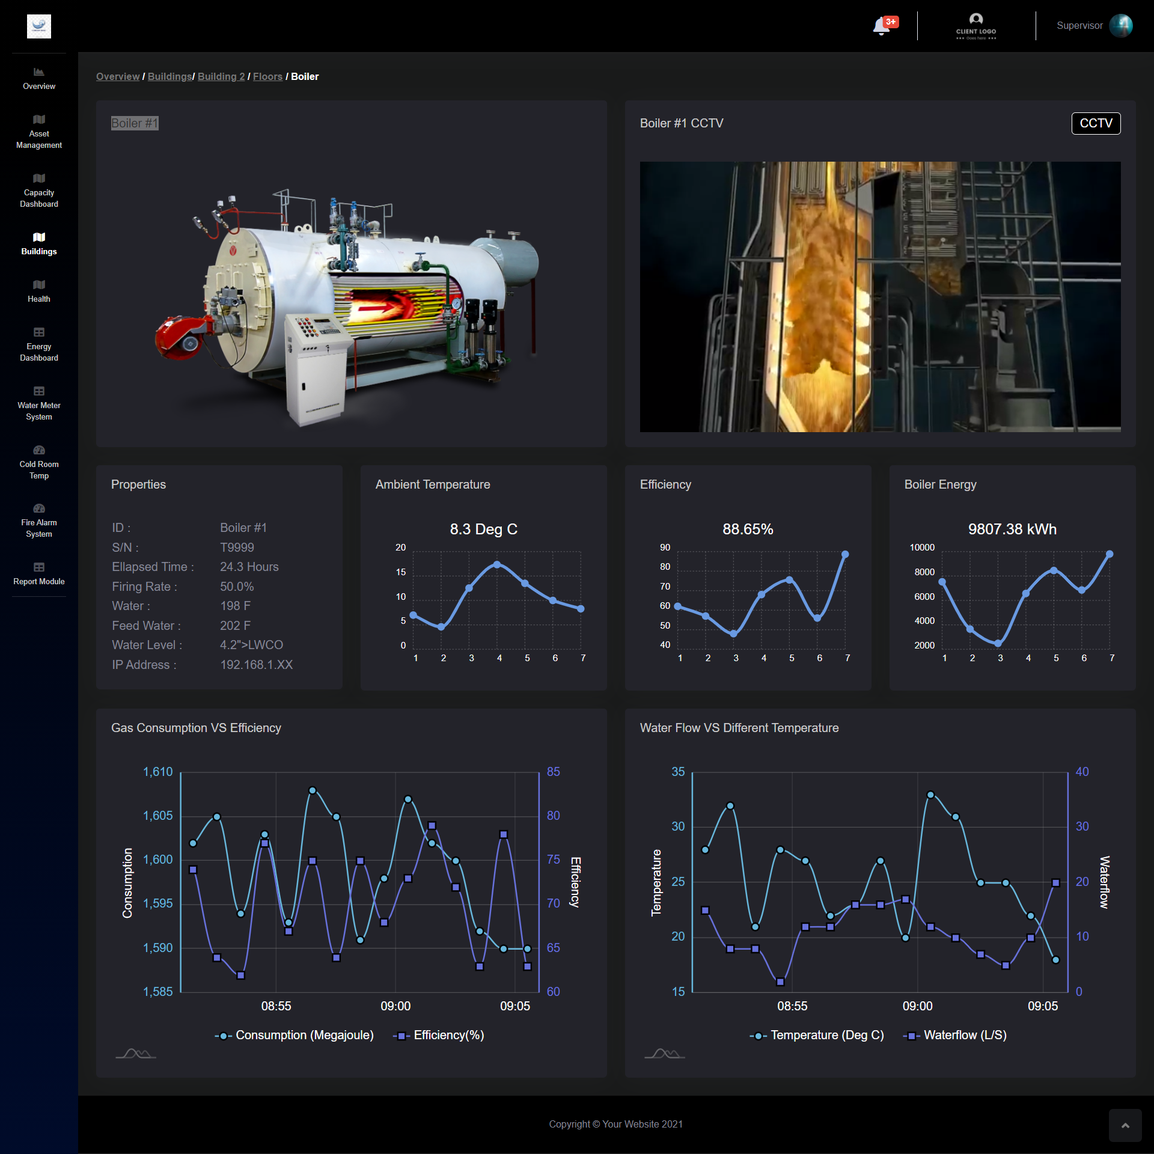Click the Water Meter System table icon
Image resolution: width=1154 pixels, height=1154 pixels.
coord(39,391)
